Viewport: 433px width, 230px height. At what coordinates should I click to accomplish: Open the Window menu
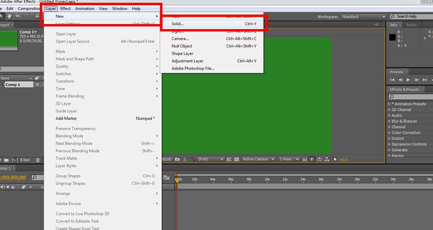click(120, 8)
